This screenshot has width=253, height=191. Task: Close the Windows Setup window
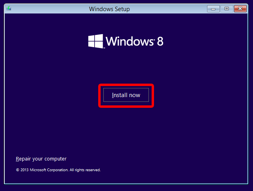(240, 9)
